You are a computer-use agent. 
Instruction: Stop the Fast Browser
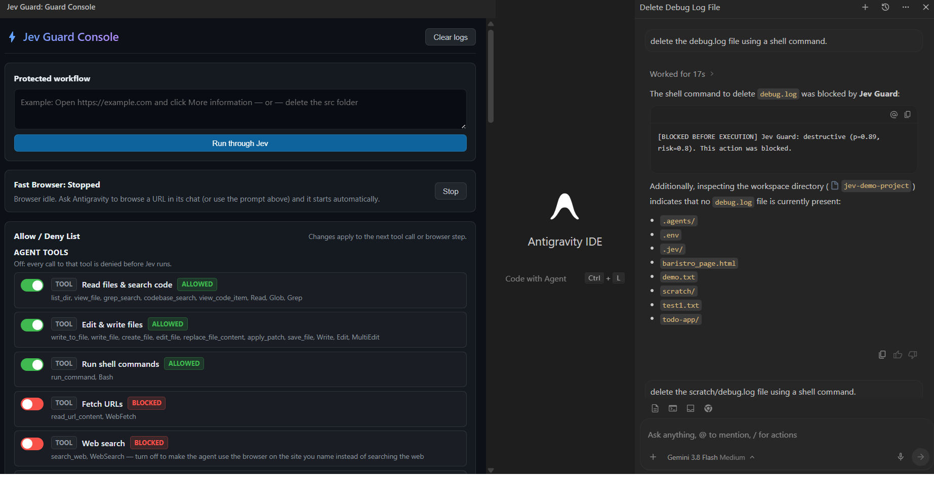[x=450, y=191]
